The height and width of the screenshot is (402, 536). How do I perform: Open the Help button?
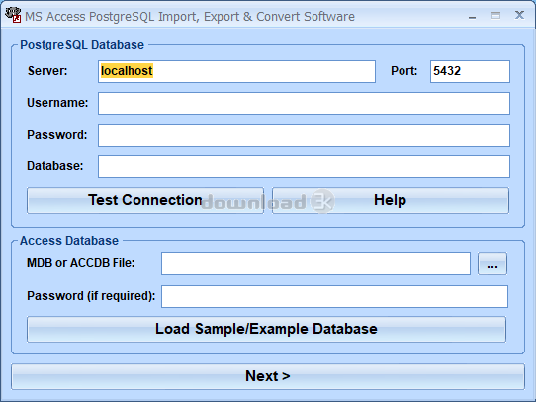(391, 200)
